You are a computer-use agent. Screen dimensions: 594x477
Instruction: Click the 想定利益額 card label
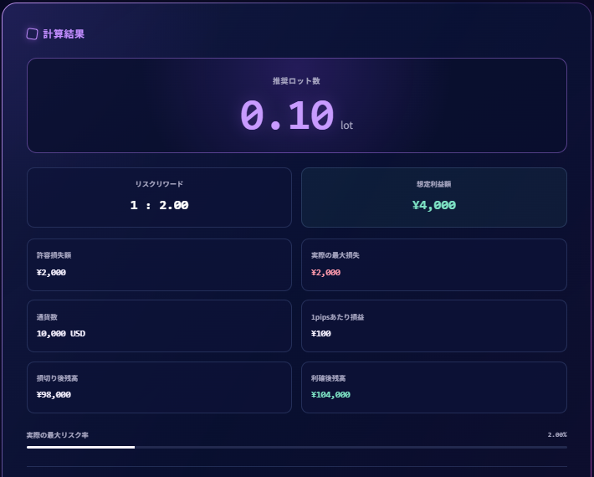pyautogui.click(x=433, y=184)
